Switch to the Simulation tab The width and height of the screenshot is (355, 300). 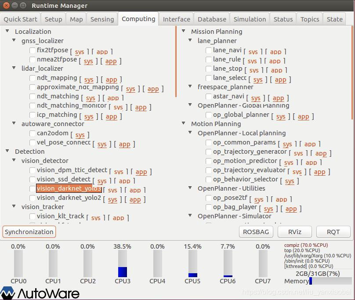(x=250, y=19)
